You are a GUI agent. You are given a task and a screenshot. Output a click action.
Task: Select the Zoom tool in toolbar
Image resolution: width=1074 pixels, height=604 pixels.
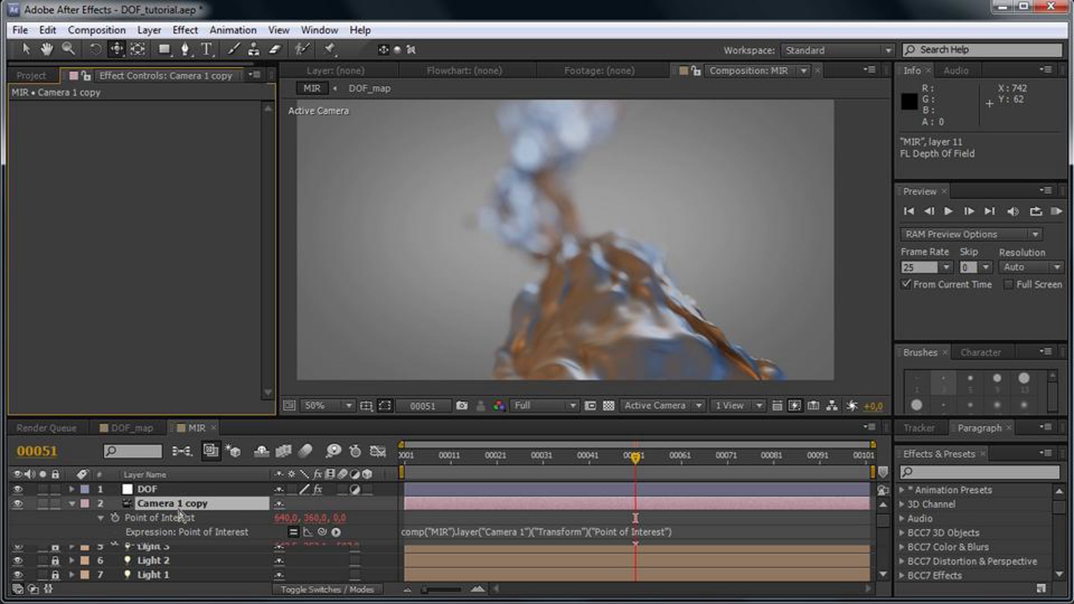point(68,49)
